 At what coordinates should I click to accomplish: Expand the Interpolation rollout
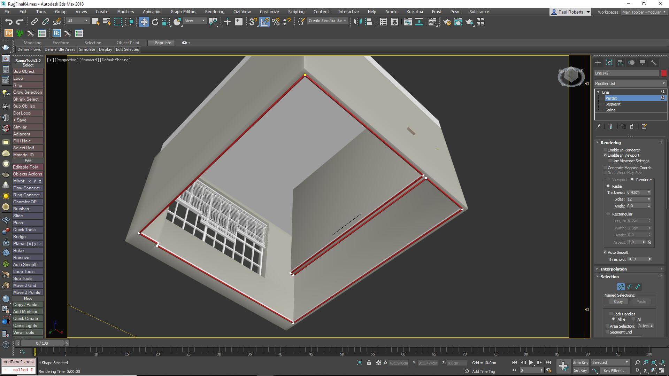point(613,269)
